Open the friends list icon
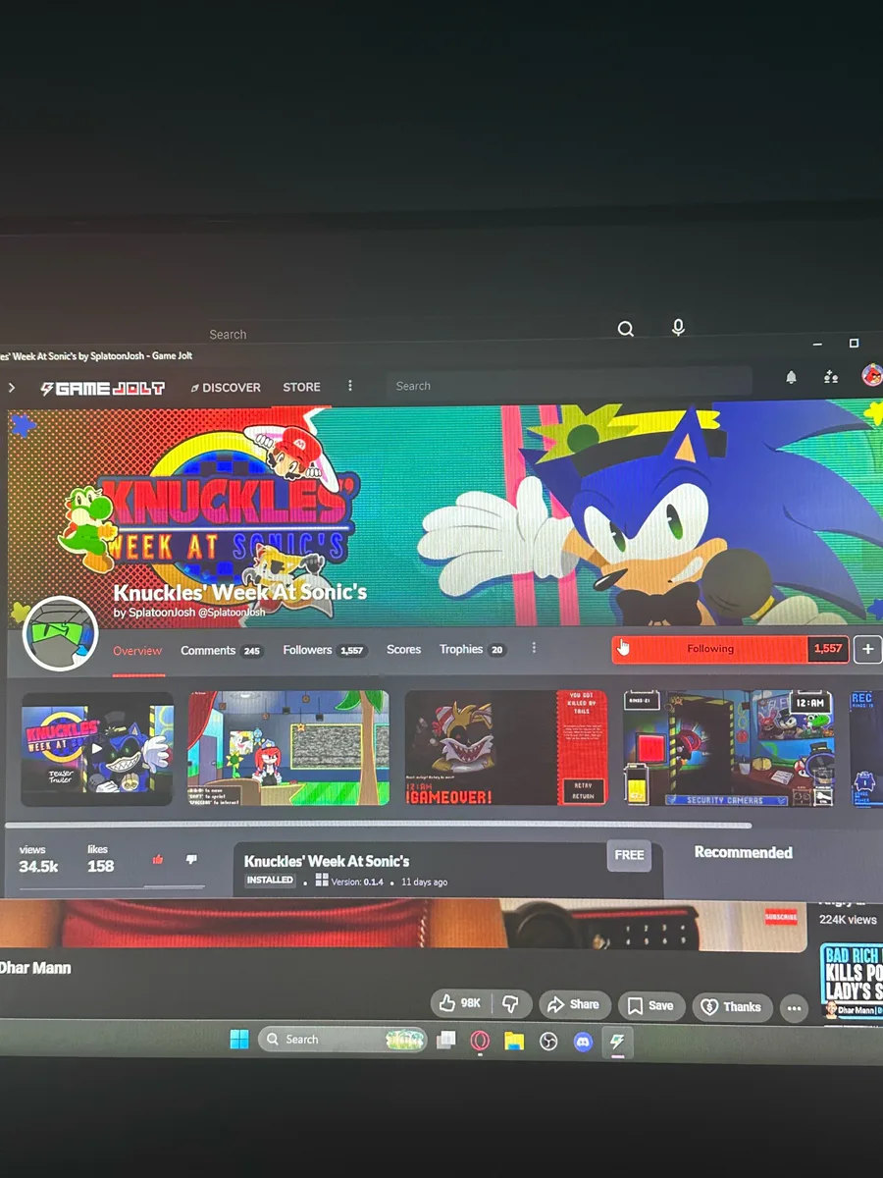 click(831, 377)
